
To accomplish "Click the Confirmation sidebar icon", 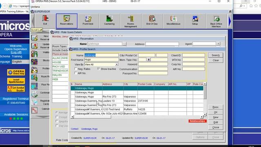I will pos(34,94).
